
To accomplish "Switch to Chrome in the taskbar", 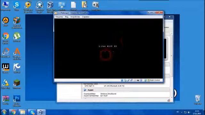I will pyautogui.click(x=13, y=112).
